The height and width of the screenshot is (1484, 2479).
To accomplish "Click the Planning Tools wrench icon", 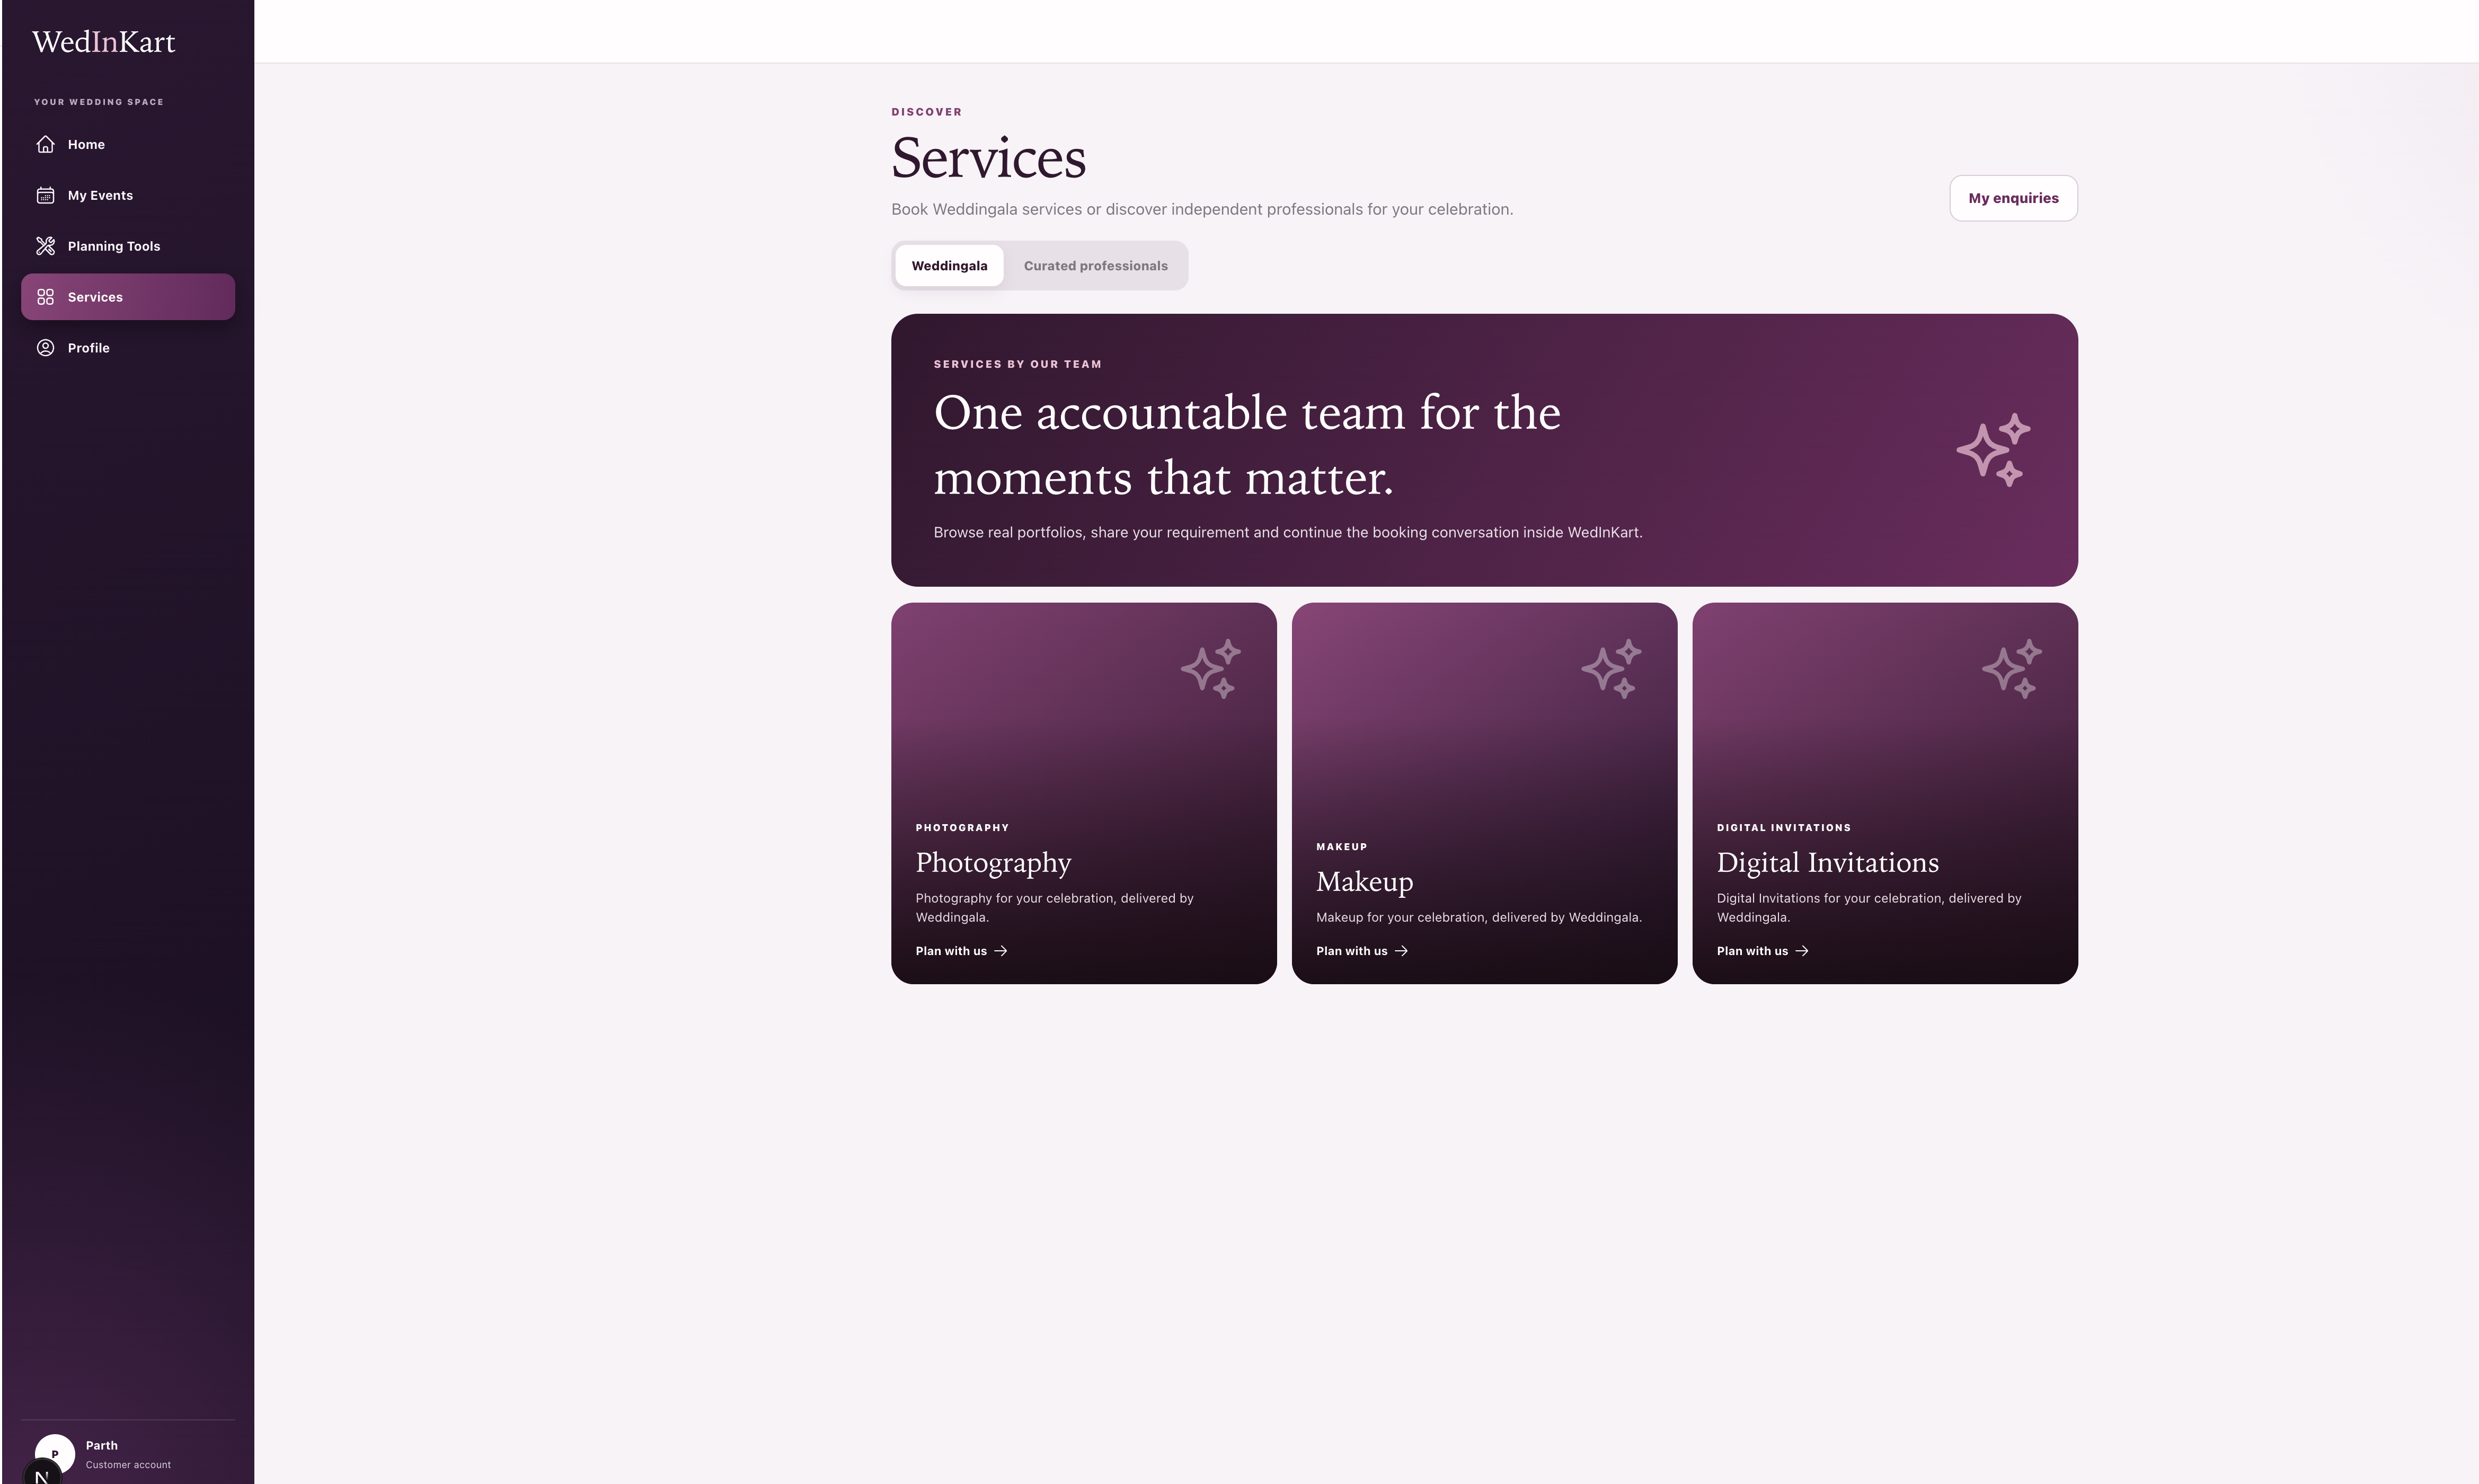I will [45, 246].
